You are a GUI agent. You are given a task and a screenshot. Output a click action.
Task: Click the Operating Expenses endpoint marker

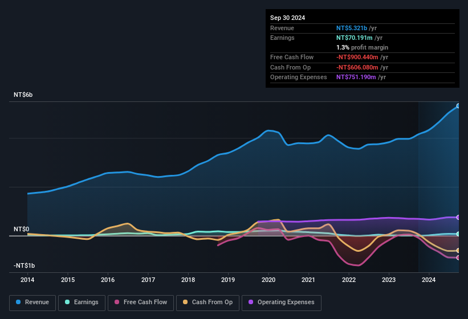[458, 218]
